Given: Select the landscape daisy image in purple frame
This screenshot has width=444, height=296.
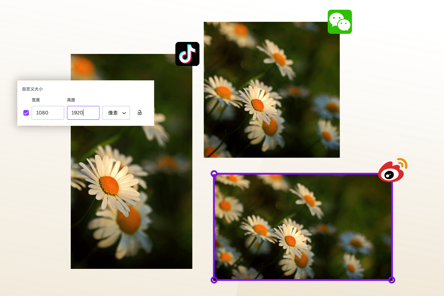Looking at the screenshot, I should tap(303, 227).
